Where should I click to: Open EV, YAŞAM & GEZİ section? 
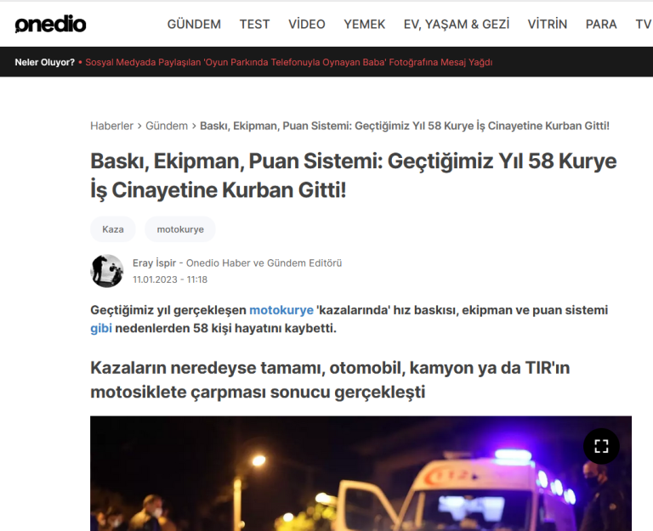coord(457,24)
